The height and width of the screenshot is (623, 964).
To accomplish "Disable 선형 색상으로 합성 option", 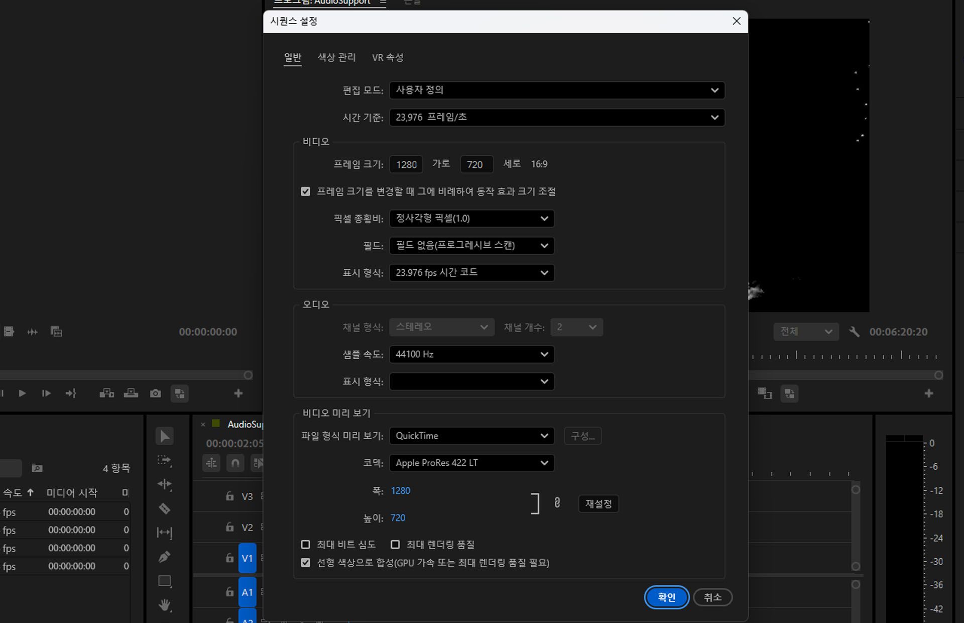I will point(306,563).
